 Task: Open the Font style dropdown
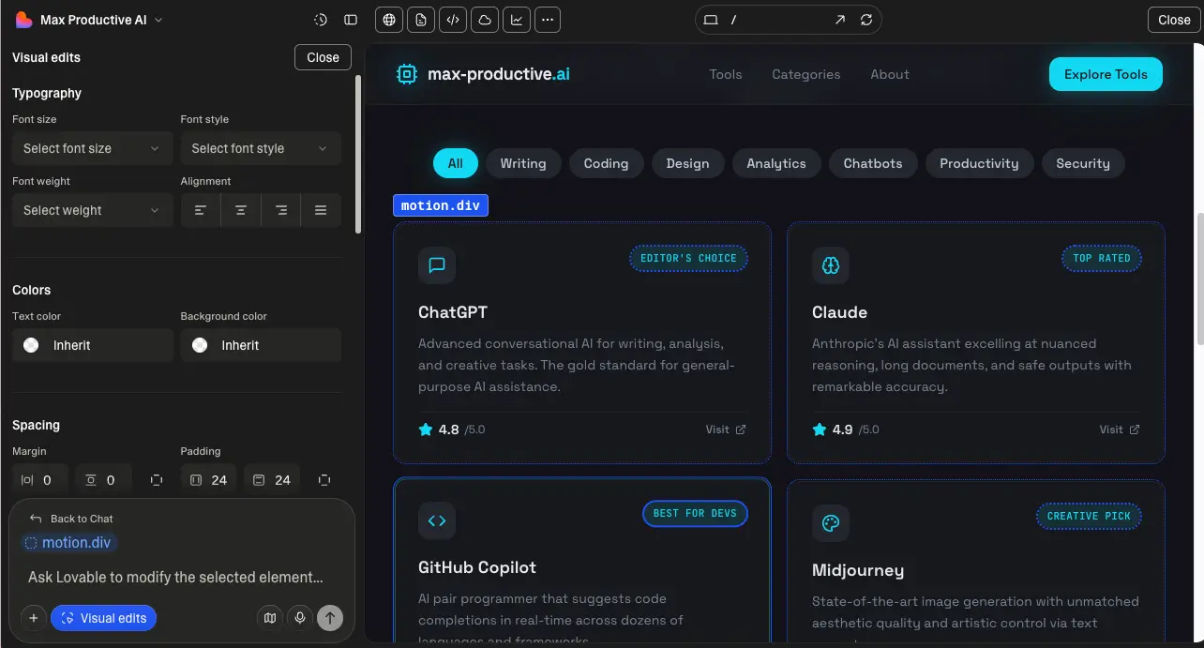coord(261,148)
